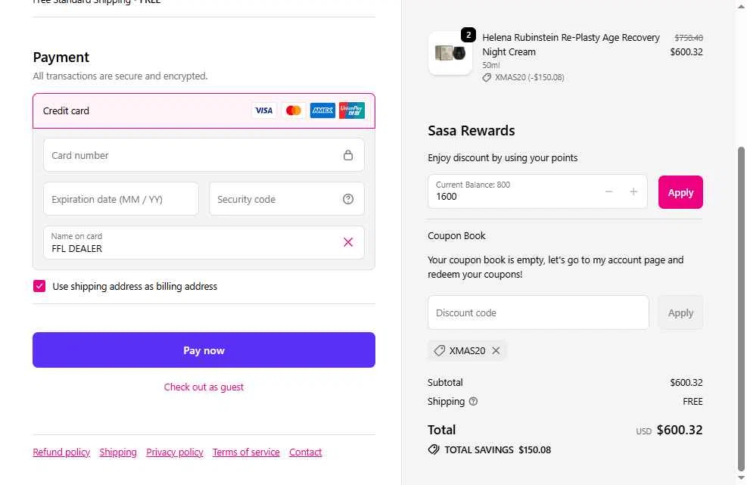The image size is (747, 485).
Task: Click the Coupon Book heading
Action: click(456, 236)
